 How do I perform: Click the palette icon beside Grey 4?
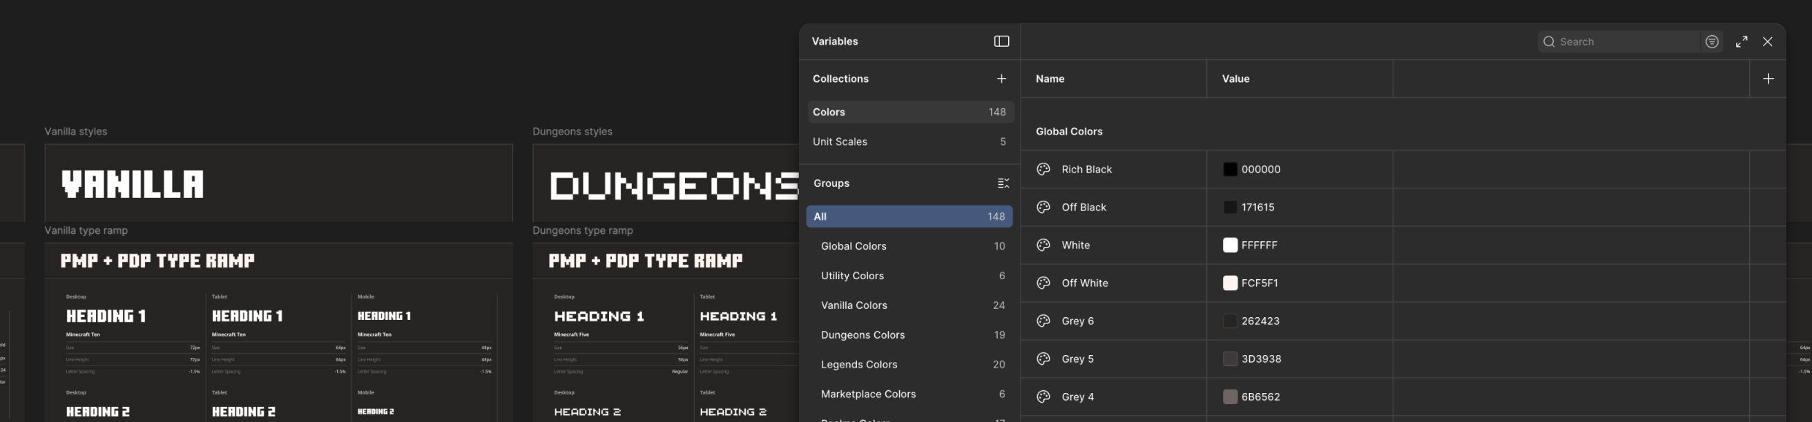1043,396
